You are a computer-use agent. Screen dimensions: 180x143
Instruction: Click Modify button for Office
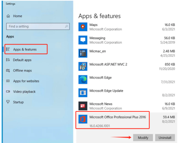(143, 137)
